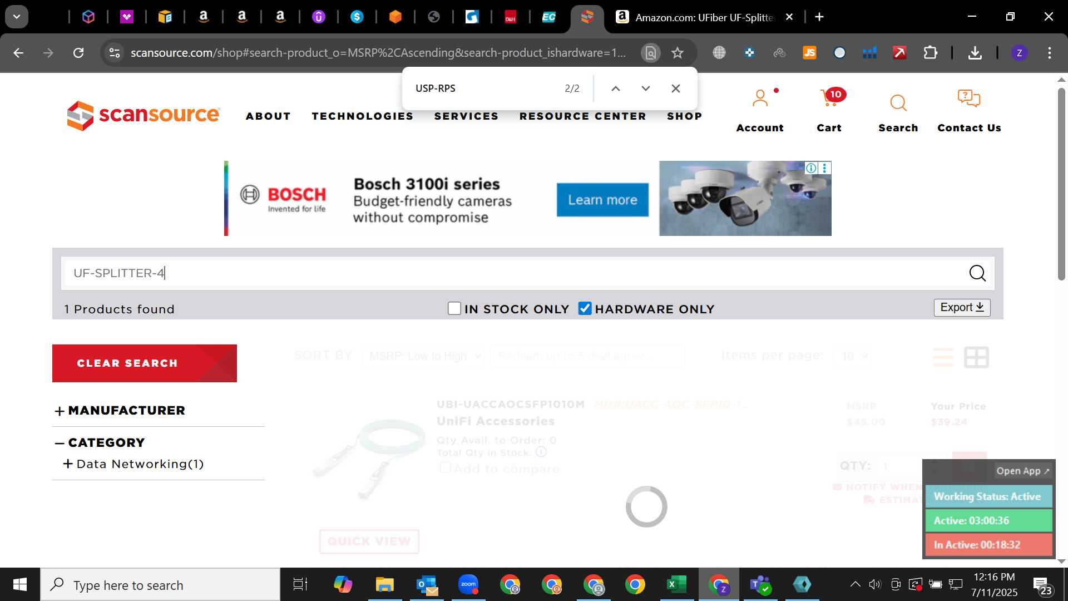1068x601 pixels.
Task: Open the browser Downloads icon
Action: pos(975,53)
